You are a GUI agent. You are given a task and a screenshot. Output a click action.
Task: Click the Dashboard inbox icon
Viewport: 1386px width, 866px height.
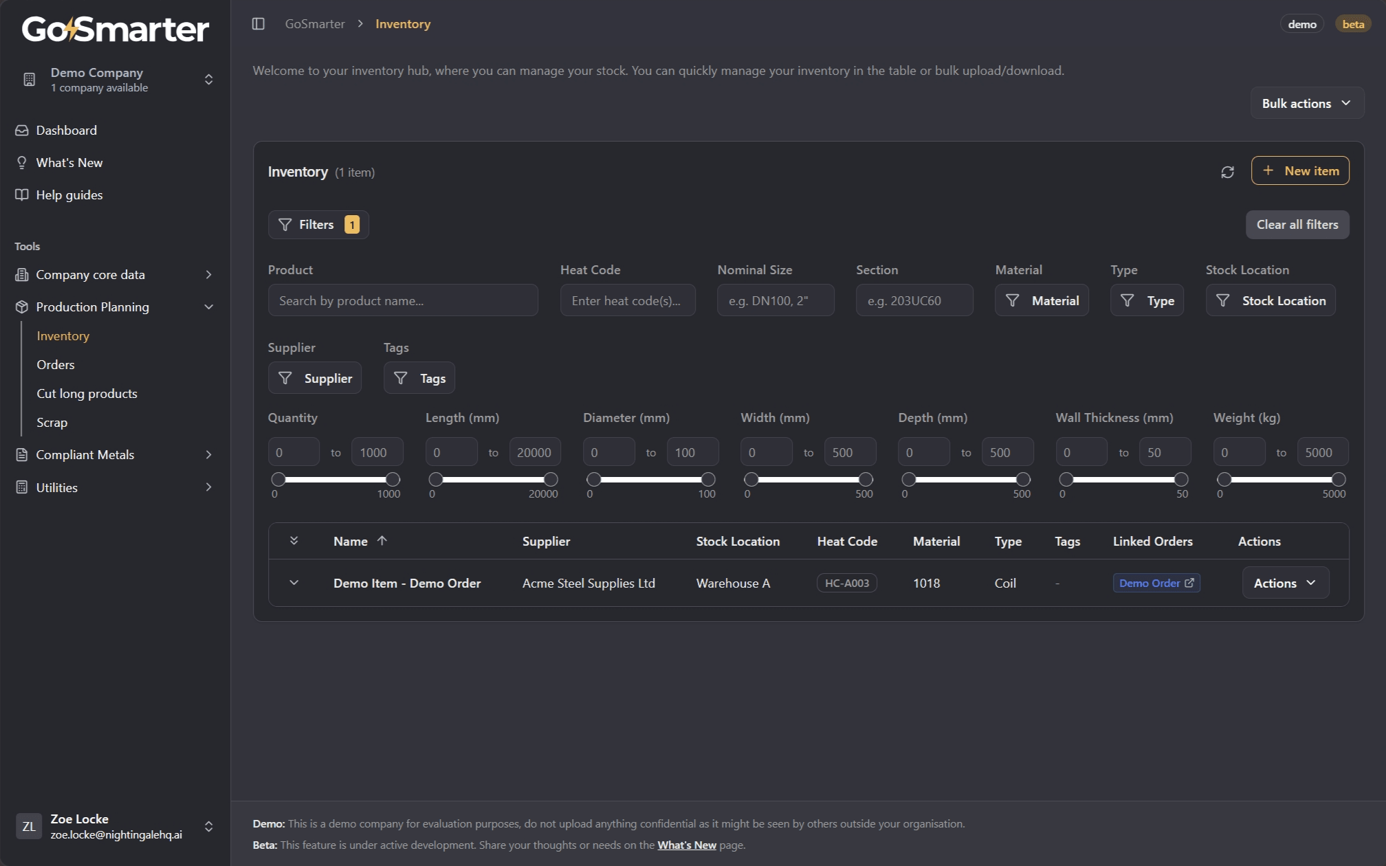point(22,131)
